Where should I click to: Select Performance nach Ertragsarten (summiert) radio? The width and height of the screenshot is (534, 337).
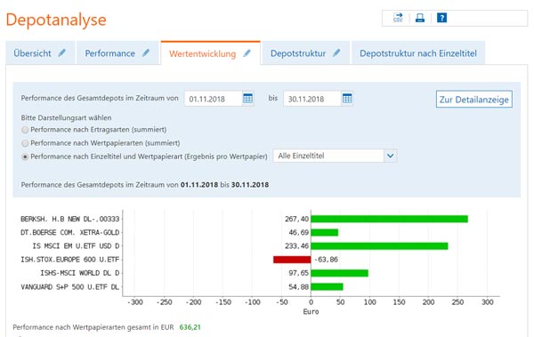point(25,130)
